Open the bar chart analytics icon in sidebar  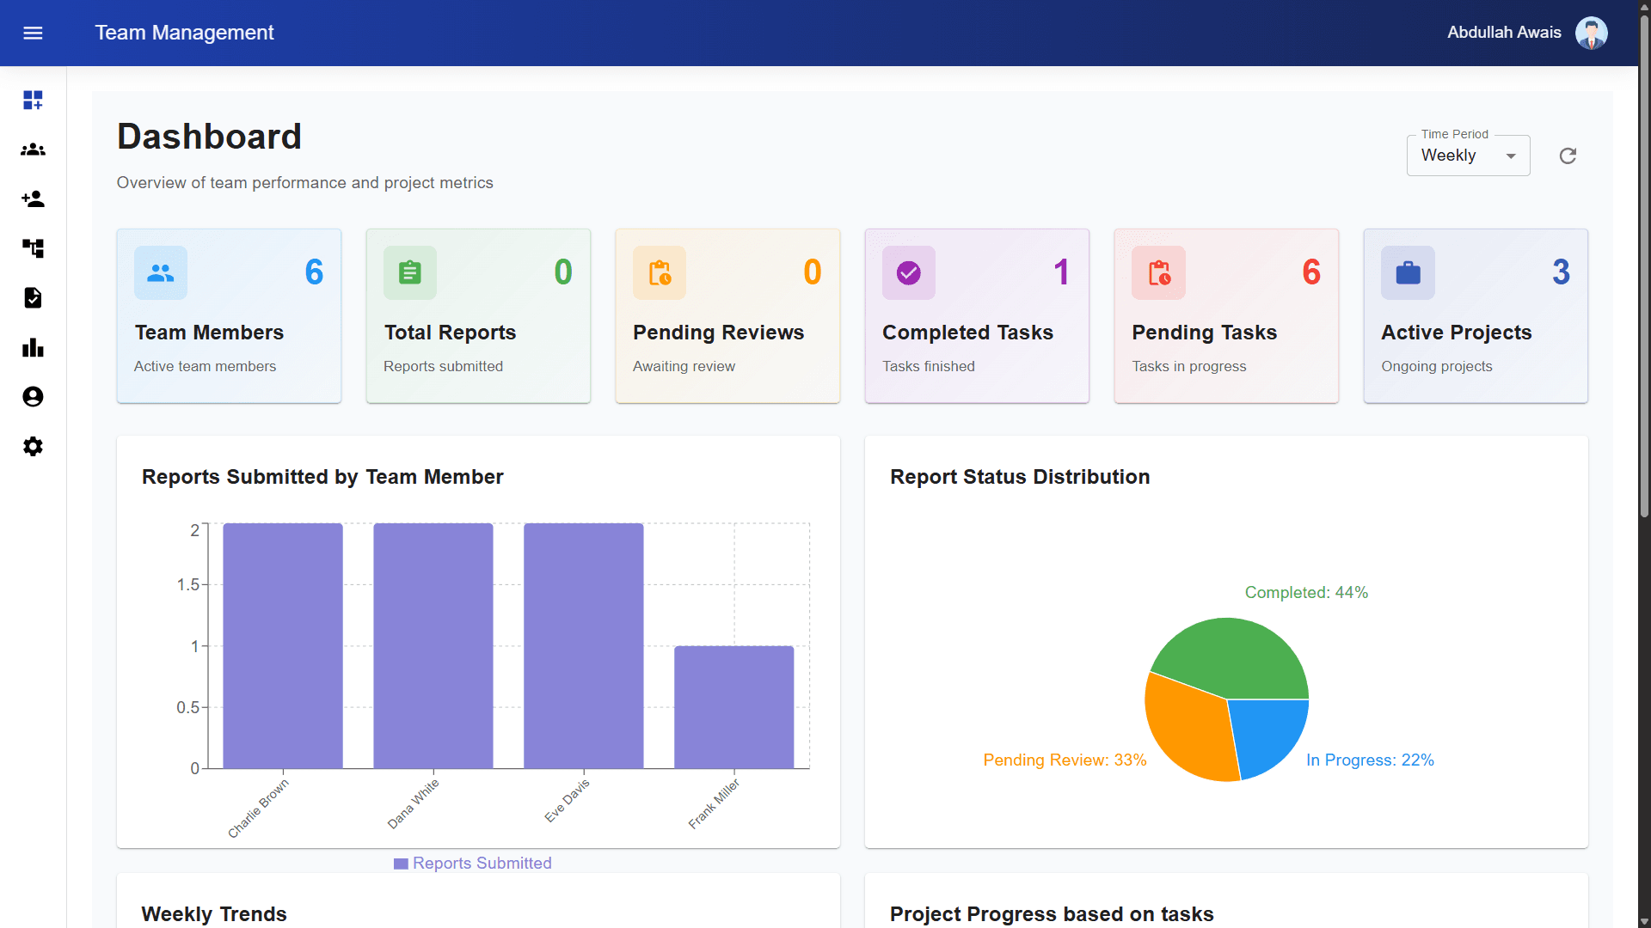pyautogui.click(x=33, y=347)
